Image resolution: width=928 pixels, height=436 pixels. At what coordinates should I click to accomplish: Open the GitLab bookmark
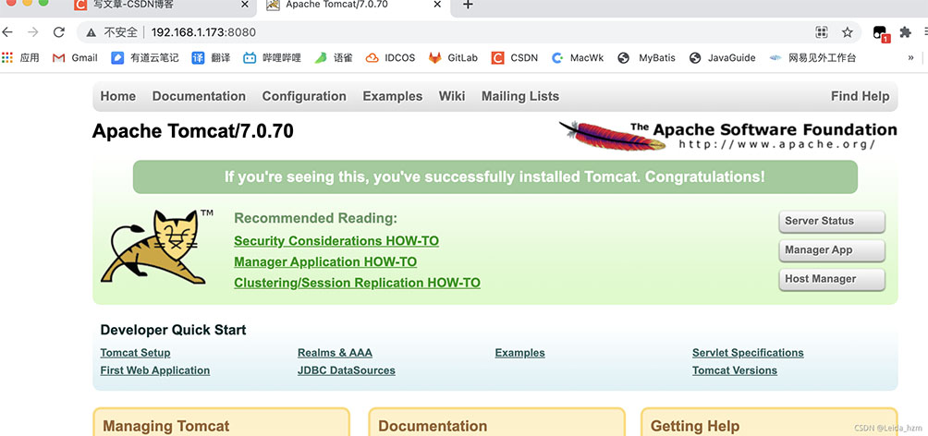pyautogui.click(x=453, y=57)
